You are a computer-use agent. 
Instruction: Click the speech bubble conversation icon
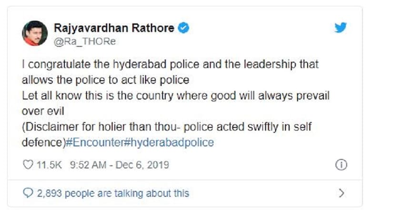click(28, 193)
